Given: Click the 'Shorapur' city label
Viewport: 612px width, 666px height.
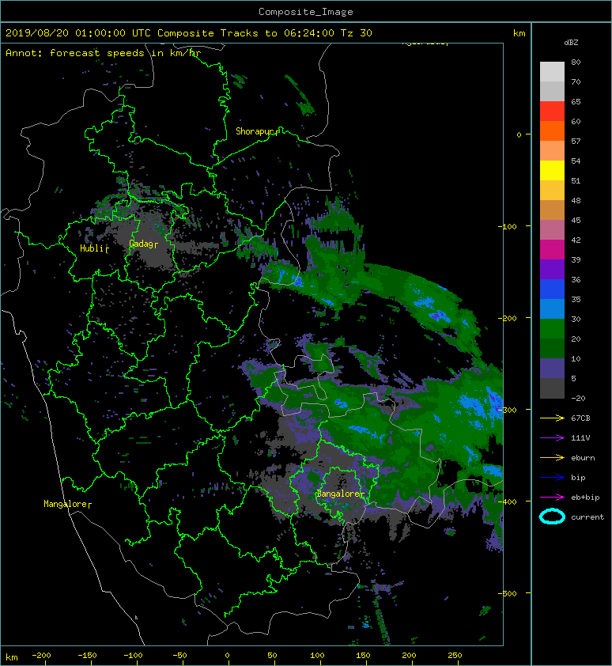Looking at the screenshot, I should point(255,131).
